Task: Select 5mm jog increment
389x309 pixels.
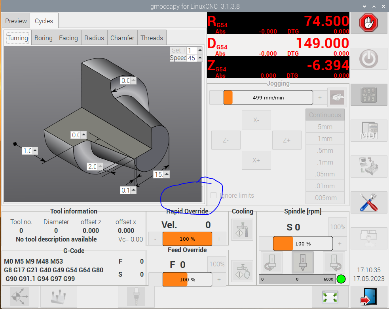Action: 325,127
